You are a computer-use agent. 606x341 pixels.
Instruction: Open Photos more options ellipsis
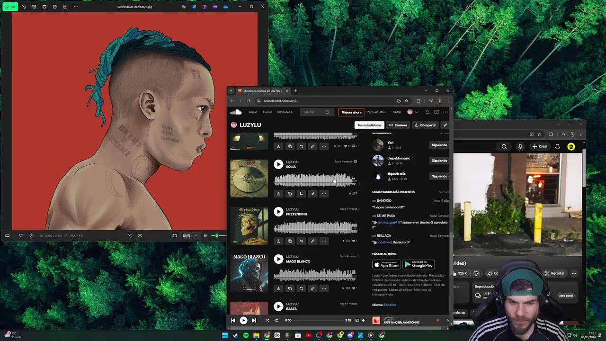pyautogui.click(x=76, y=7)
